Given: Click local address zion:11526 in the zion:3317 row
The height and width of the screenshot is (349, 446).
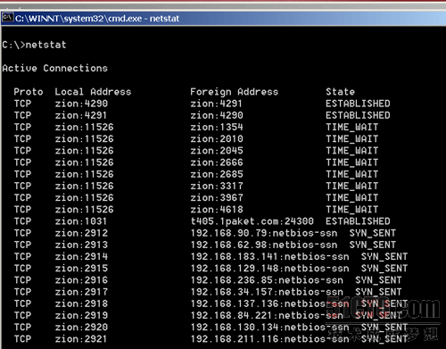Looking at the screenshot, I should (84, 186).
